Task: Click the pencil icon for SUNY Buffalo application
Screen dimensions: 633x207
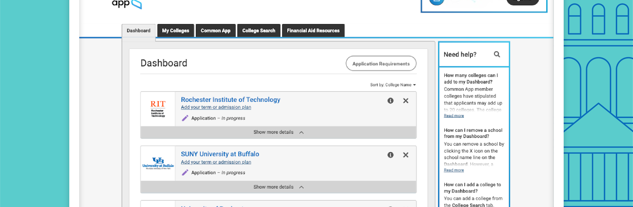Action: [185, 172]
